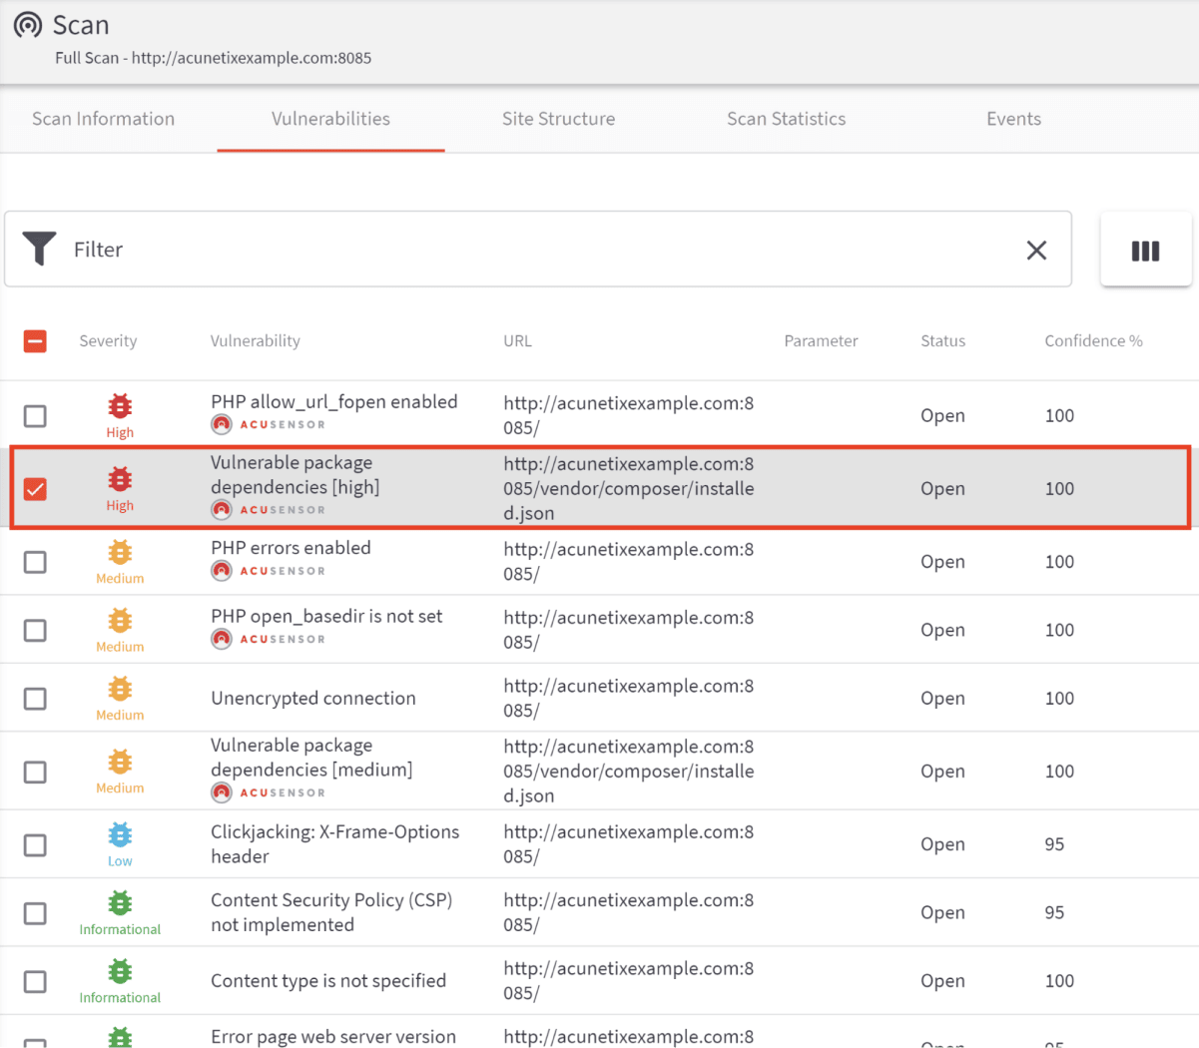Click the Medium bug icon for PHP open_basedir row
This screenshot has width=1199, height=1048.
[x=120, y=621]
